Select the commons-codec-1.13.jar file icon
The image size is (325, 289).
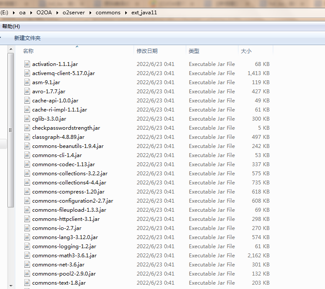coord(27,164)
